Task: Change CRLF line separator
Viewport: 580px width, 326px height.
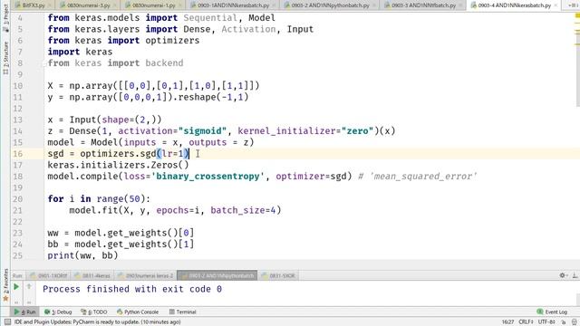Action: pyautogui.click(x=527, y=322)
